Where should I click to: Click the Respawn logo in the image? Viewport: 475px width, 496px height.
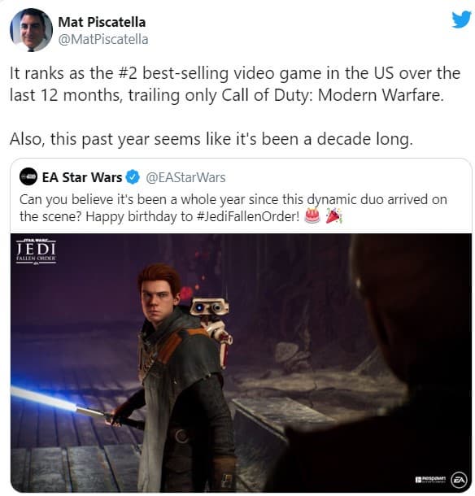click(x=431, y=479)
